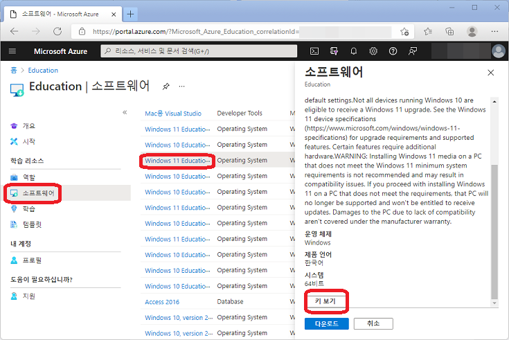Click the panel scrollbar up arrow
Screen dimensions: 509x340
click(494, 101)
